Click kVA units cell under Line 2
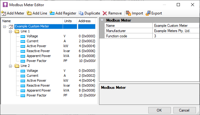This screenshot has width=200, height=115. pyautogui.click(x=66, y=90)
